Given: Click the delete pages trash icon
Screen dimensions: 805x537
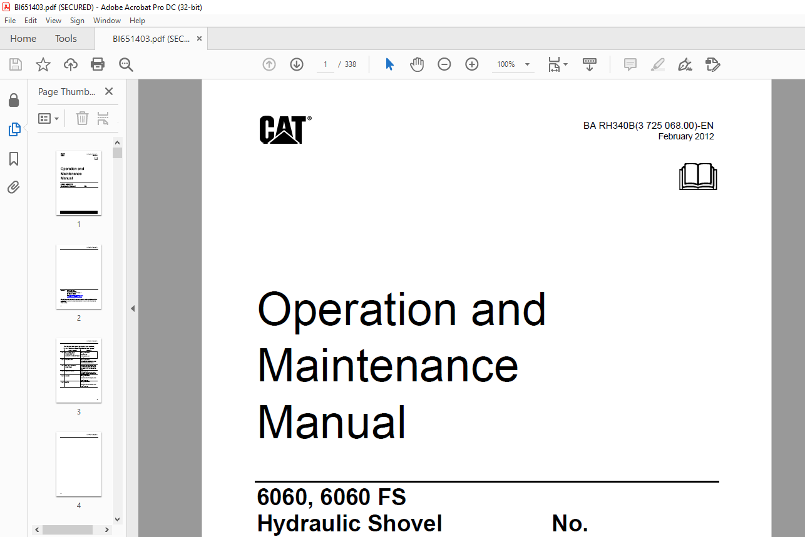Looking at the screenshot, I should click(x=82, y=118).
